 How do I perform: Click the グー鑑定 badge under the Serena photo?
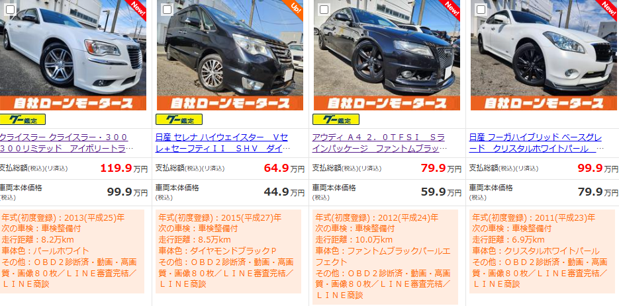tap(179, 120)
